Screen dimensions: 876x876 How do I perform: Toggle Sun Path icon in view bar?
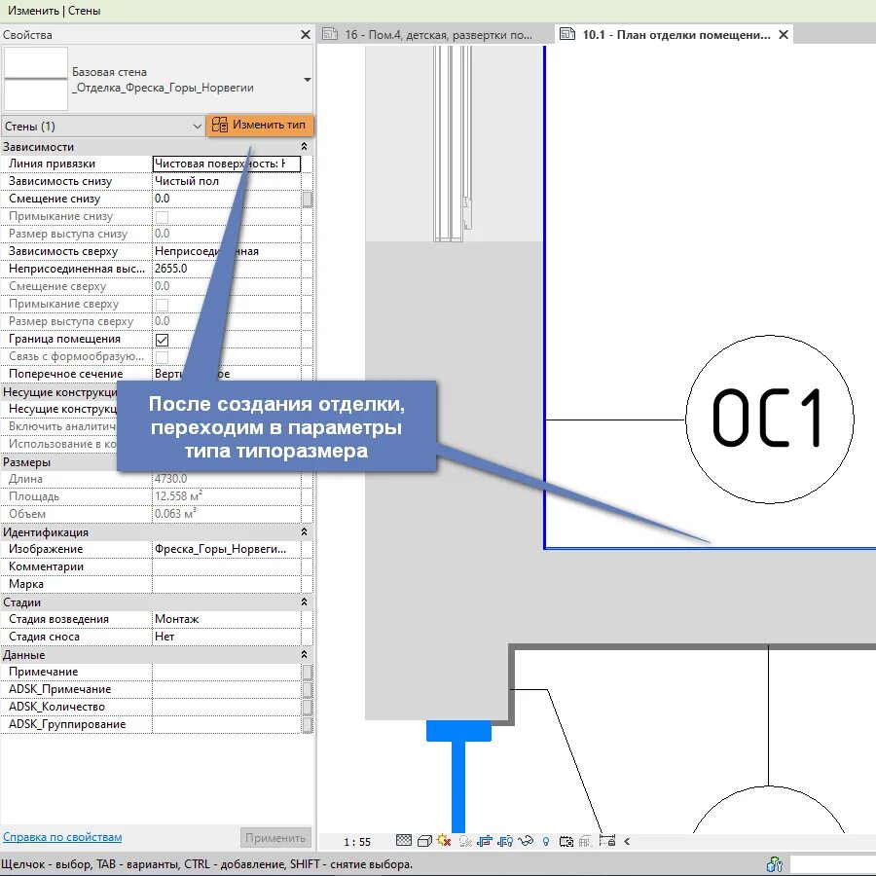(x=444, y=840)
